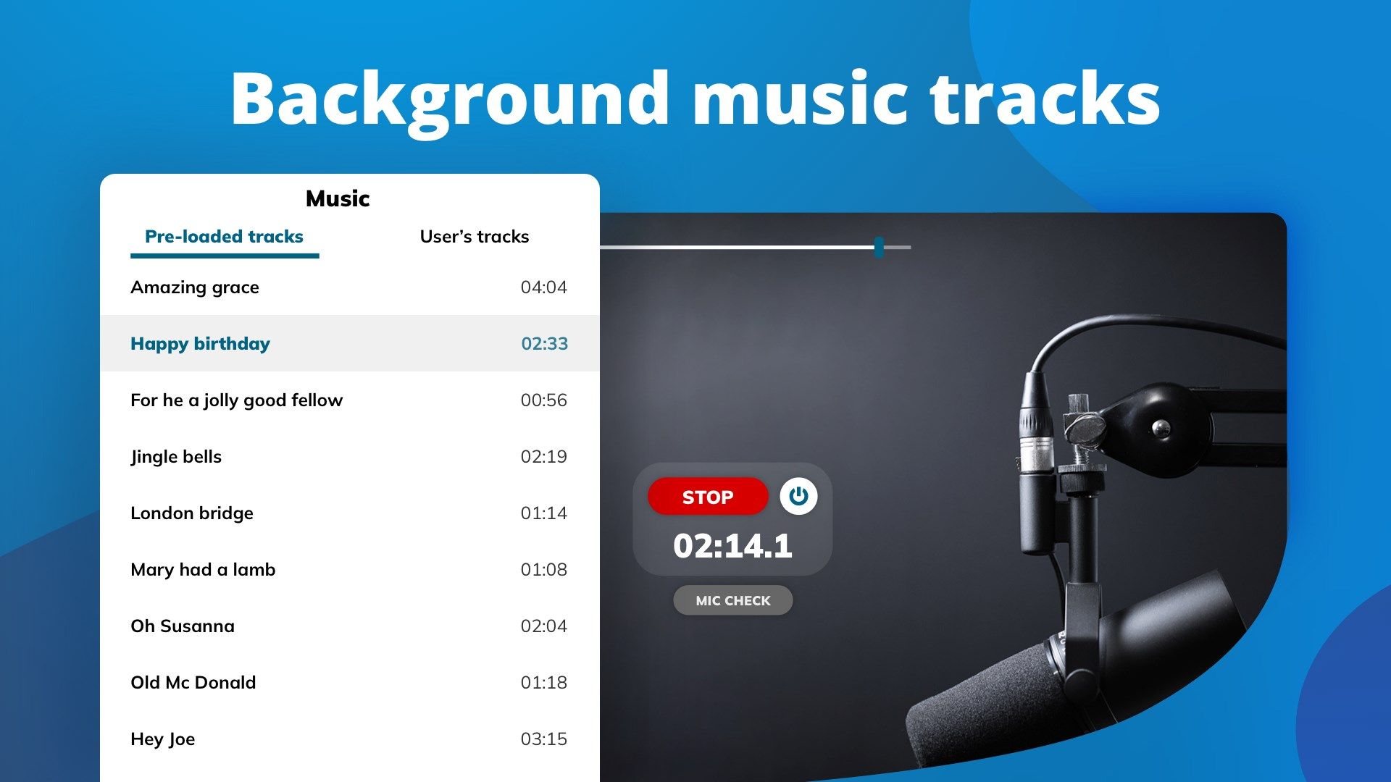Select the Amazing grace track
1391x782 pixels.
(x=350, y=287)
